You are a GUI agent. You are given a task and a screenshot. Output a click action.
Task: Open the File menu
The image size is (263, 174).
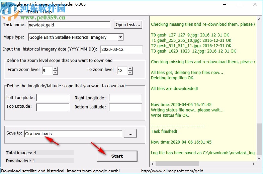[x=6, y=12]
